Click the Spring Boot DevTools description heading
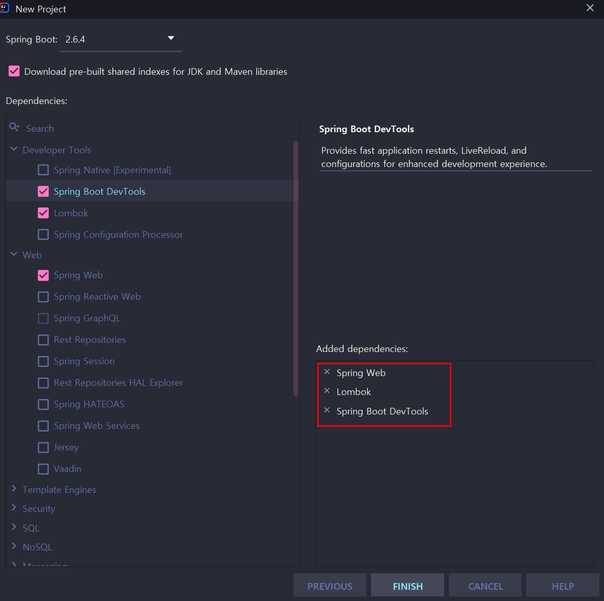The width and height of the screenshot is (604, 601). pyautogui.click(x=366, y=129)
